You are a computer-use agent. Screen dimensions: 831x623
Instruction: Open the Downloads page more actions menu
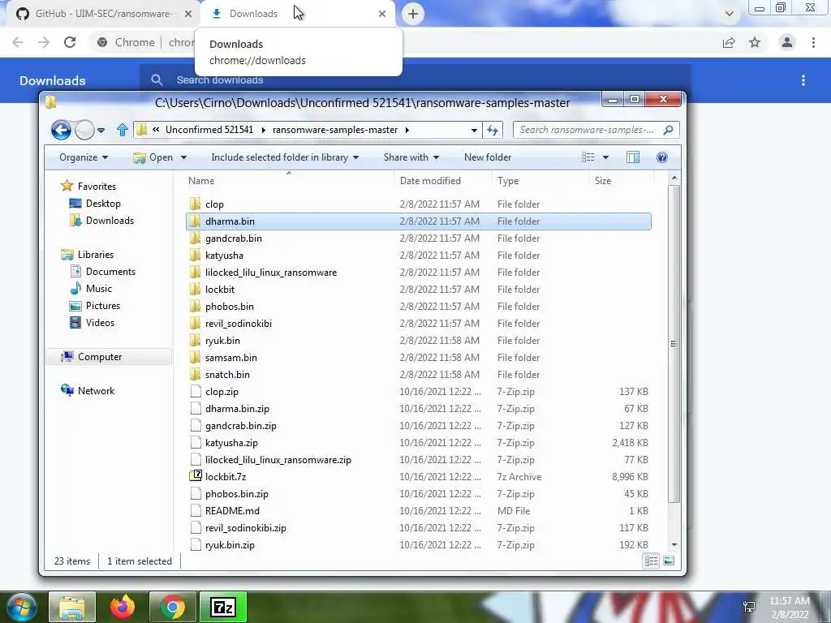803,80
